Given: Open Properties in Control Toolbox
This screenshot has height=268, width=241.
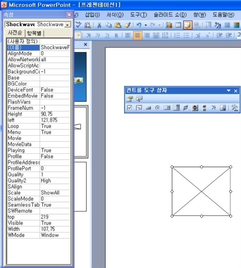Looking at the screenshot, I should [x=130, y=99].
